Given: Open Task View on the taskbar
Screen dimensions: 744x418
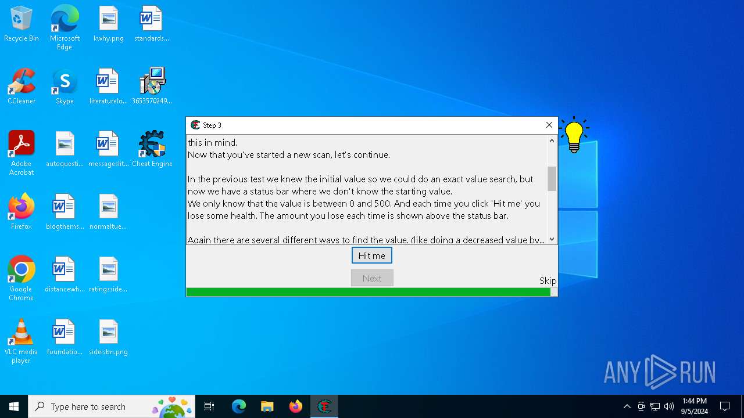Looking at the screenshot, I should pos(209,406).
